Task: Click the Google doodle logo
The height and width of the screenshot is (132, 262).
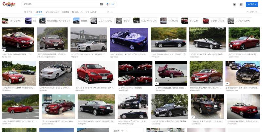Action: pyautogui.click(x=9, y=4)
